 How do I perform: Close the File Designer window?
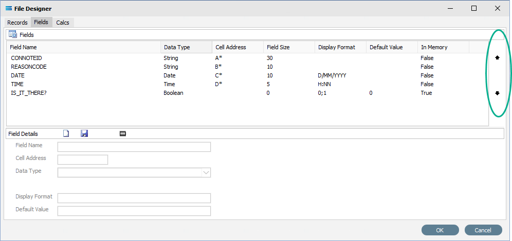(x=497, y=9)
